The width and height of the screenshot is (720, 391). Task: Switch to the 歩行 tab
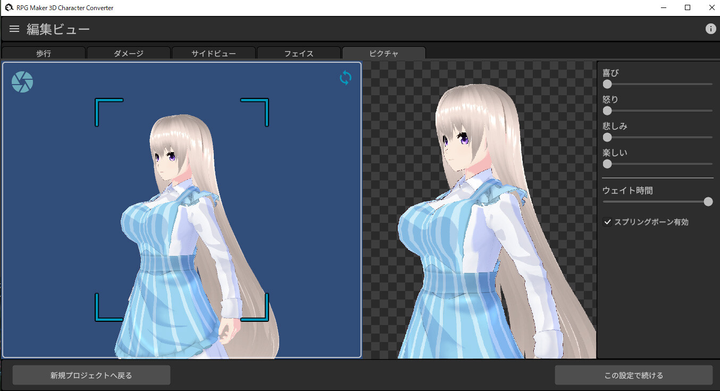(x=44, y=53)
